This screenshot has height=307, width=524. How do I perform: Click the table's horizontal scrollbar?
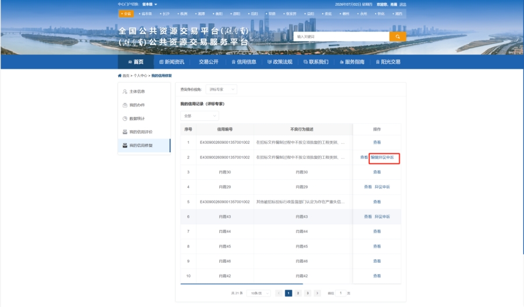tap(241, 284)
